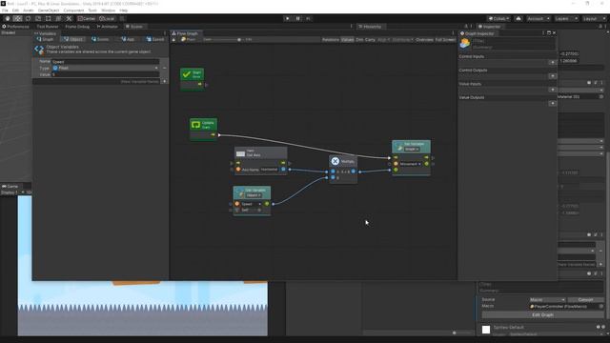Image resolution: width=610 pixels, height=343 pixels.
Task: Add a Value Output with plus button
Action: pyautogui.click(x=553, y=104)
